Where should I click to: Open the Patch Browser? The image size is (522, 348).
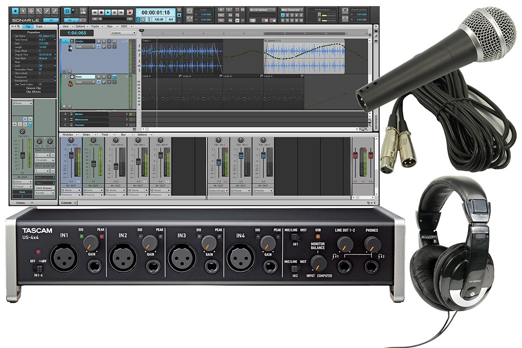45,188
